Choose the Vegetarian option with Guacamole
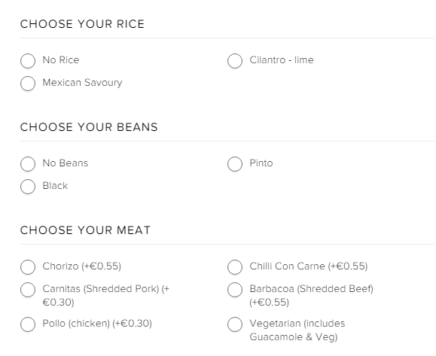 (235, 324)
